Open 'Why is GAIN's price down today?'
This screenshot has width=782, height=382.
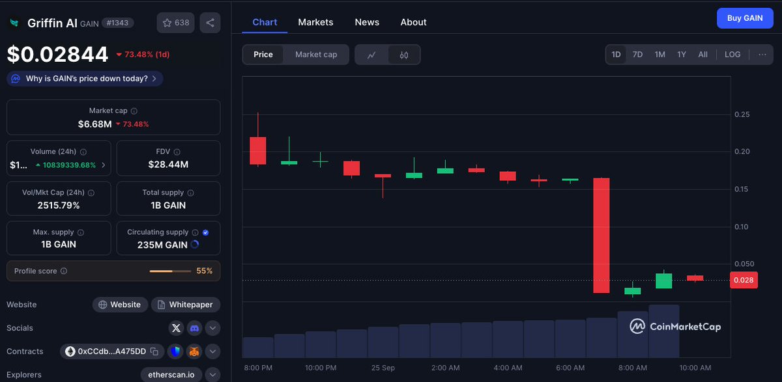(x=85, y=79)
